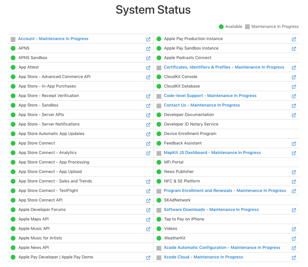This screenshot has height=267, width=308.
Task: Select SKAdNetwork text
Action: pyautogui.click(x=177, y=200)
